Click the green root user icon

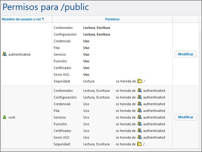(x=5, y=117)
